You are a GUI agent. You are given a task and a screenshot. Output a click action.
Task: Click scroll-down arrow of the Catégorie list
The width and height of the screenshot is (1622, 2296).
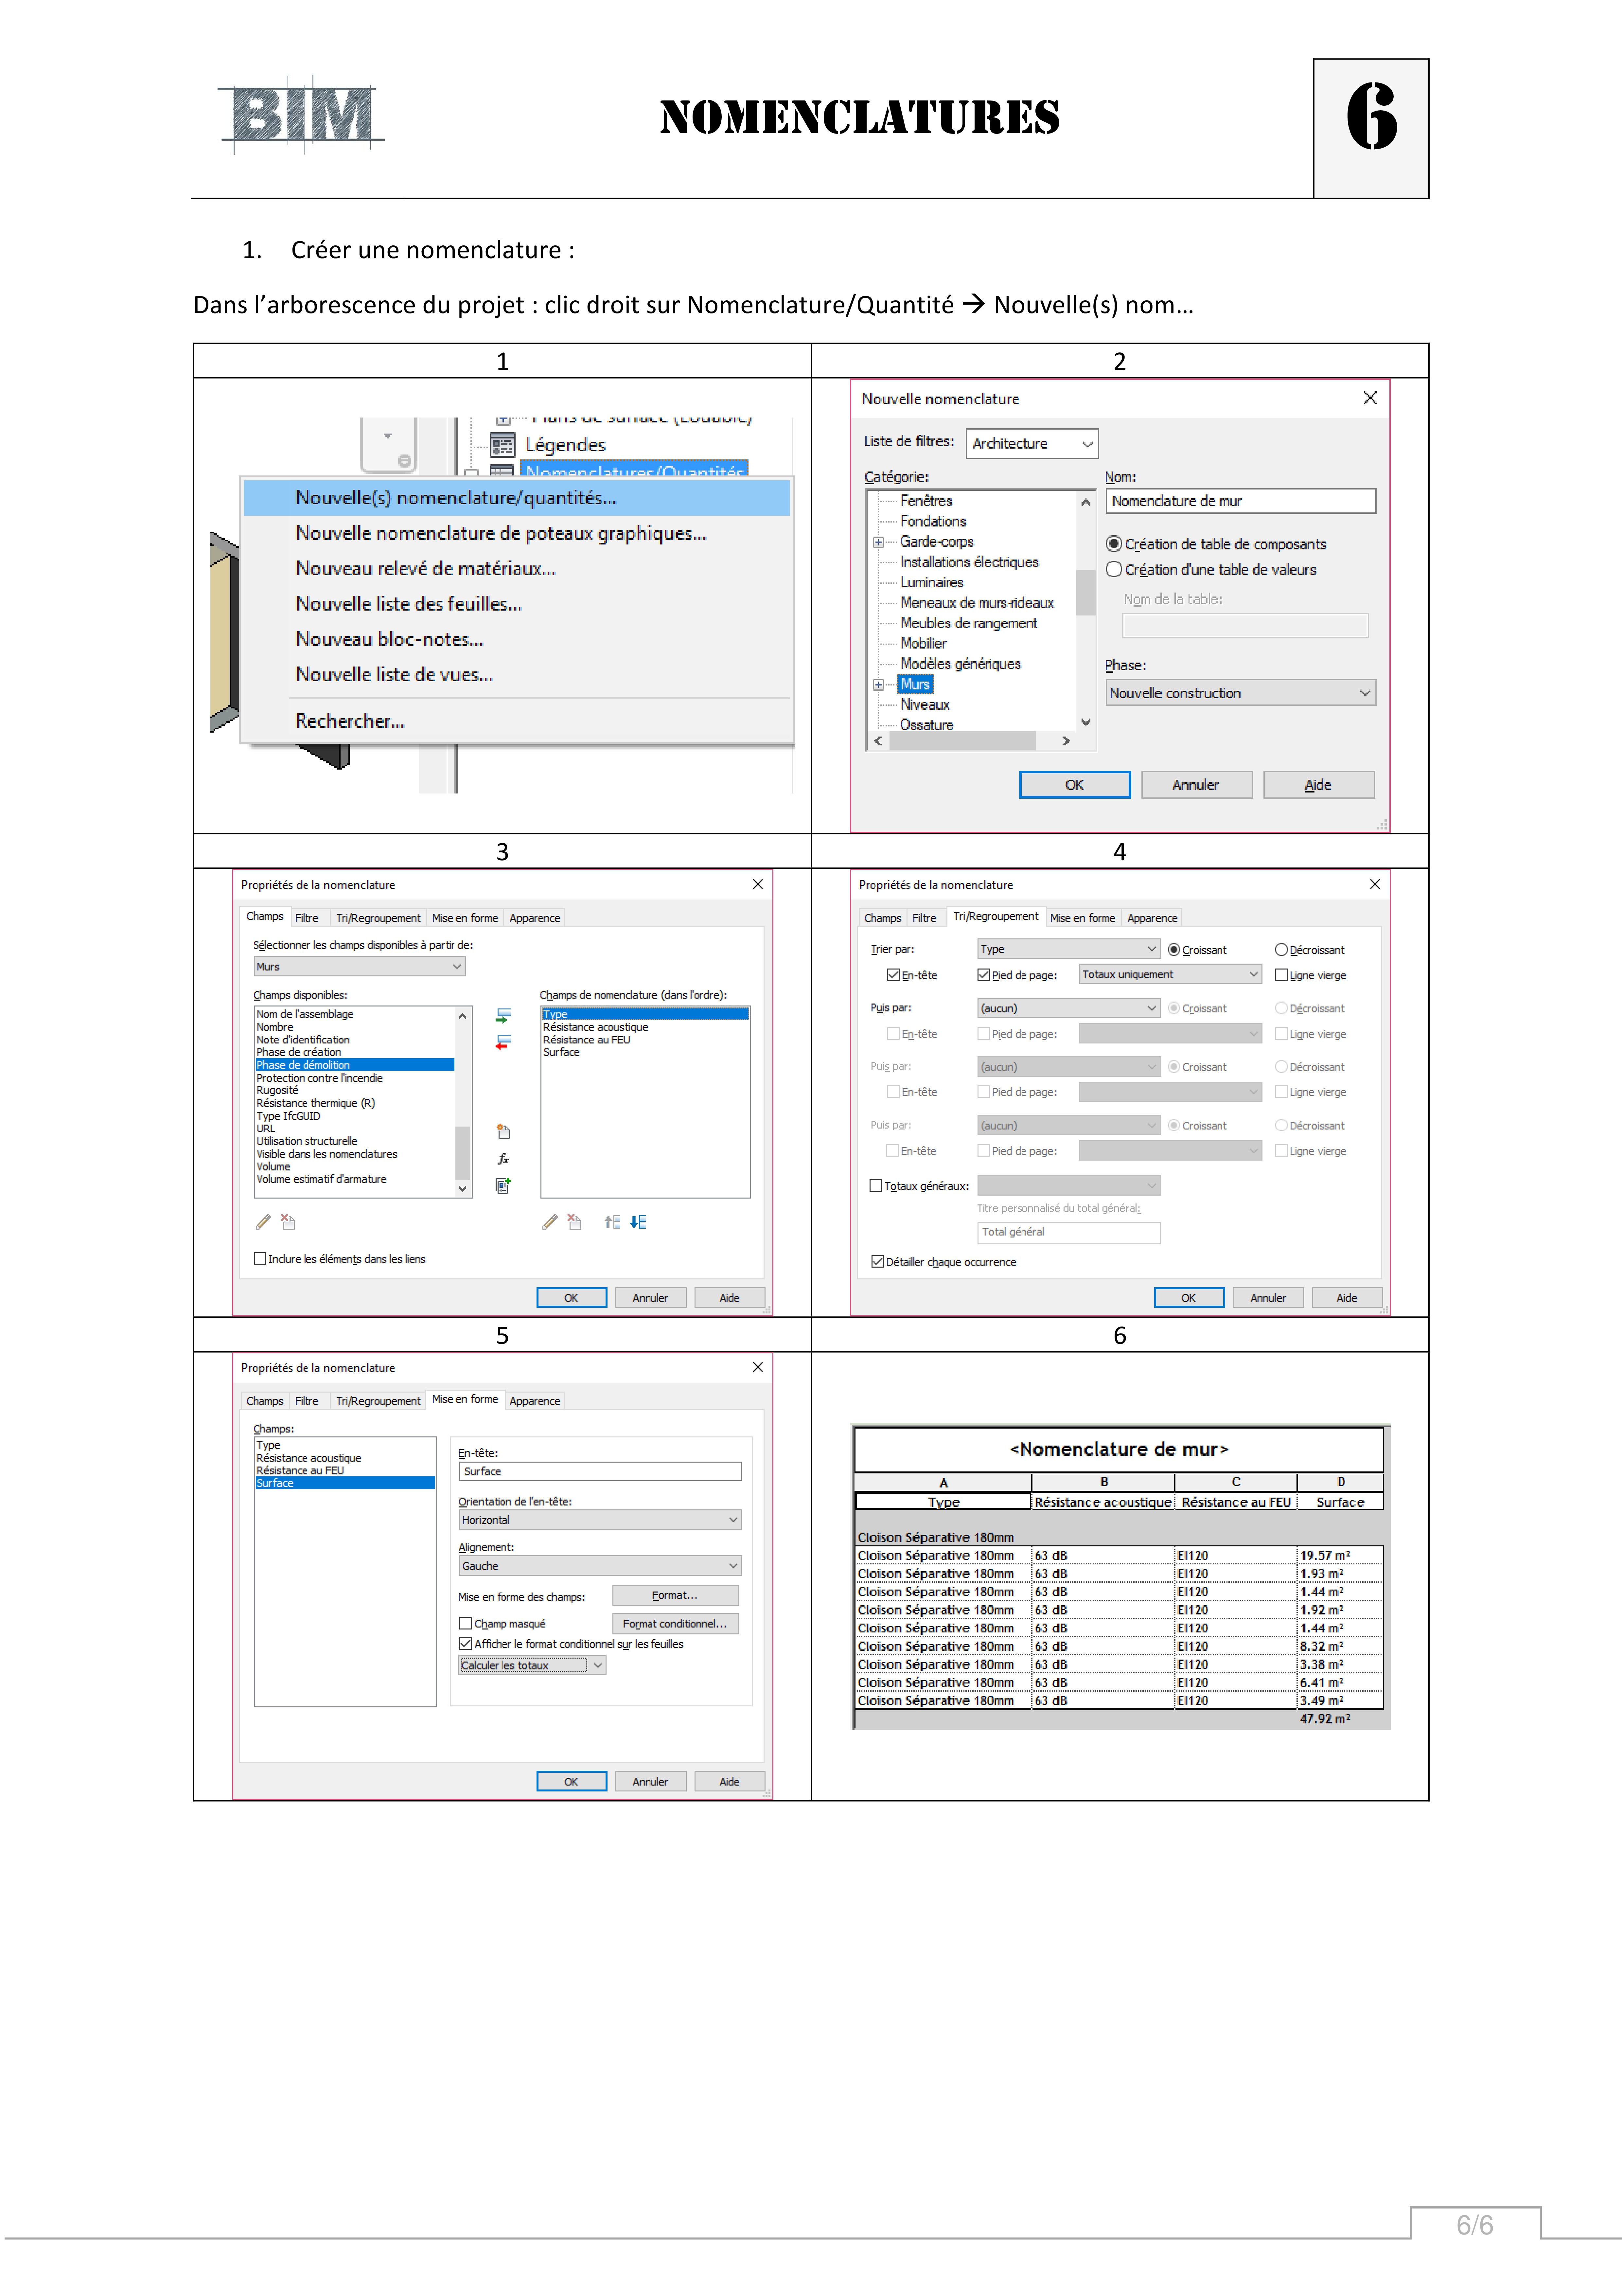coord(1086,722)
